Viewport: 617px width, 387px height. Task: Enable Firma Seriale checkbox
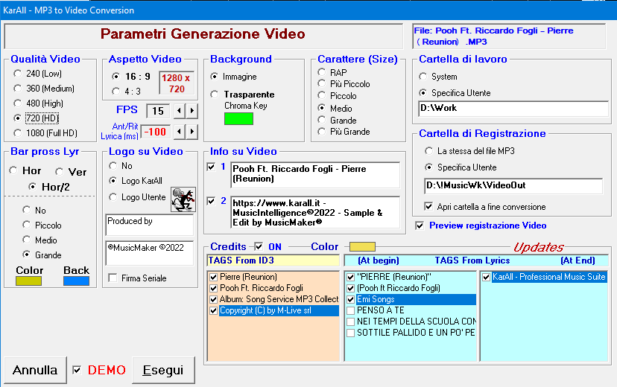(113, 278)
